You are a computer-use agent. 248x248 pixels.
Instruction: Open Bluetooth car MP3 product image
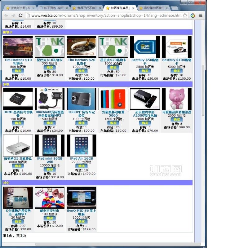[50, 99]
